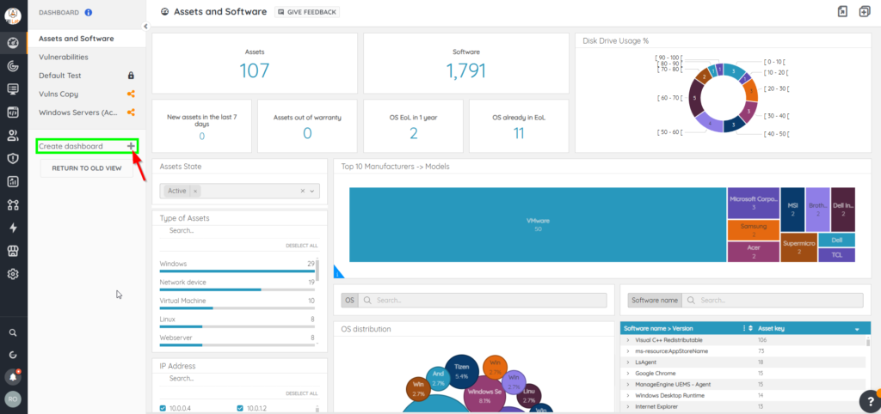Click DESELECT ALL in Type of Assets
The height and width of the screenshot is (414, 881).
(x=301, y=246)
